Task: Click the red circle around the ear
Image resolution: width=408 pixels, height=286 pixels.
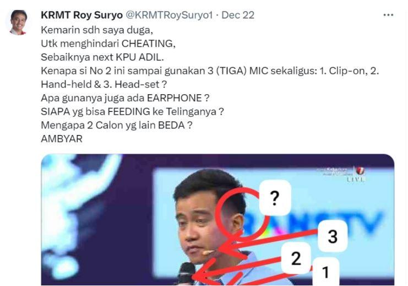Action: (x=241, y=213)
